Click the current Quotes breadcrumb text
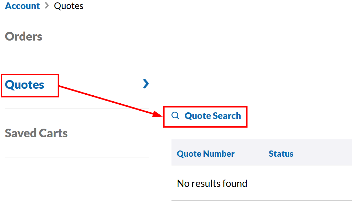This screenshot has width=352, height=207. [69, 6]
